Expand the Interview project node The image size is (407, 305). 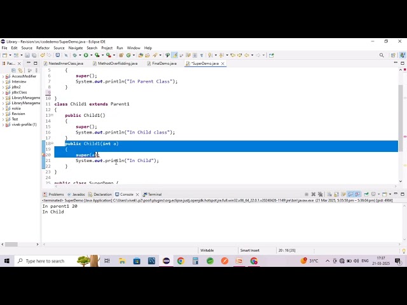tap(3, 82)
